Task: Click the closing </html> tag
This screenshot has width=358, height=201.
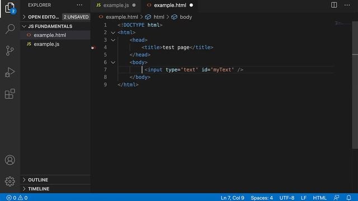Action: pos(128,85)
